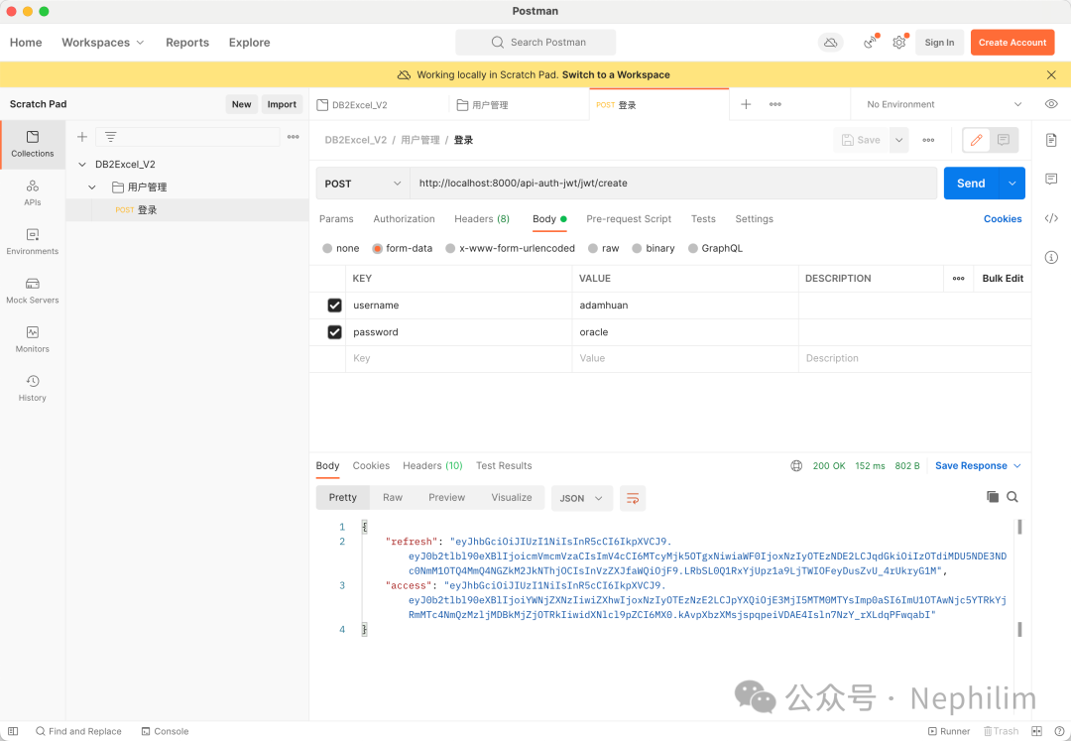Open the Send button dropdown arrow
Screen dimensions: 1071x741
tap(1012, 184)
